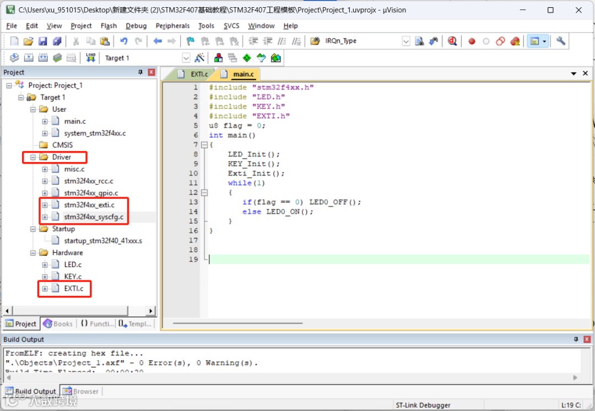Close the Project panel

point(152,72)
